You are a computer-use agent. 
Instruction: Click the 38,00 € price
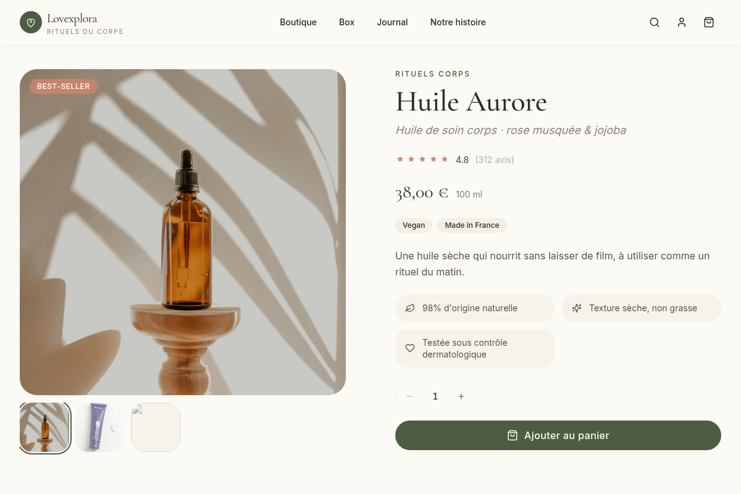point(422,193)
